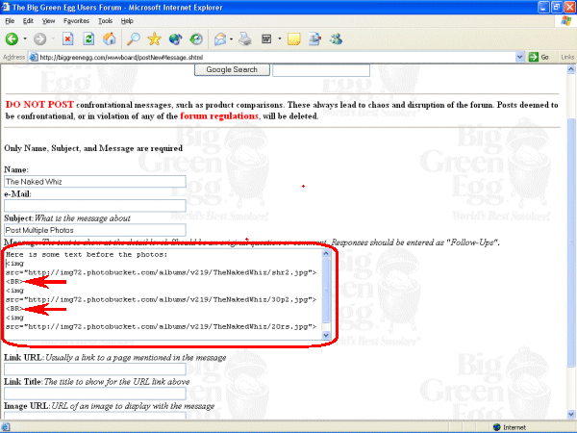The width and height of the screenshot is (577, 433).
Task: Click the Message box scroll down arrow
Action: 326,335
